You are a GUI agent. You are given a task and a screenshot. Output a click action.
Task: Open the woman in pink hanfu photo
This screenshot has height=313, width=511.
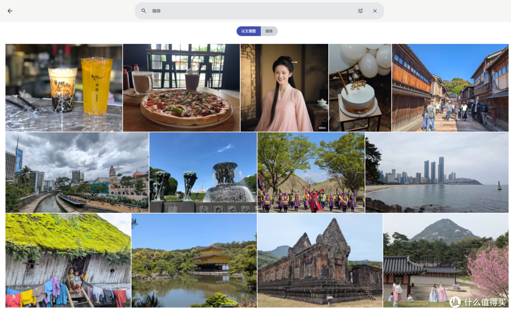click(x=284, y=87)
